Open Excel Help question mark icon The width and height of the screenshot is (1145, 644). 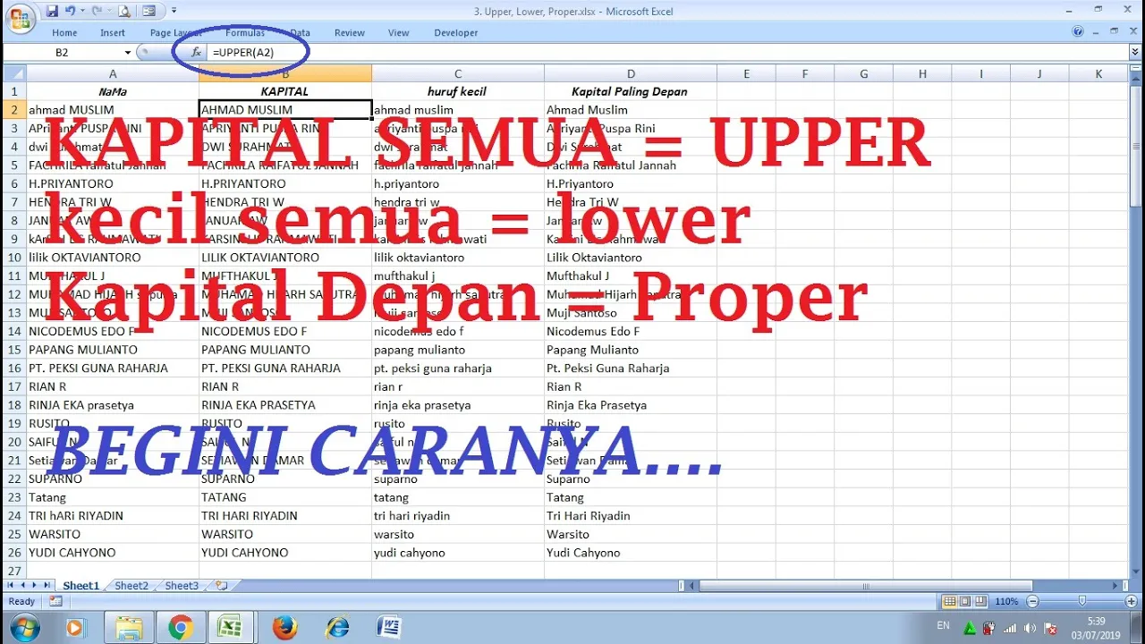1079,32
